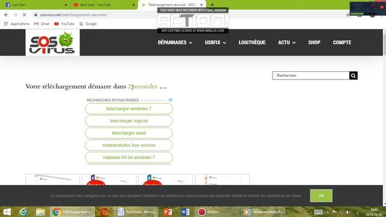This screenshot has height=217, width=386.
Task: Expand the USBFIX menu
Action: click(x=215, y=42)
